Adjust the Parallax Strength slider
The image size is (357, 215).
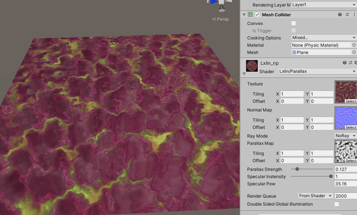tap(298, 169)
